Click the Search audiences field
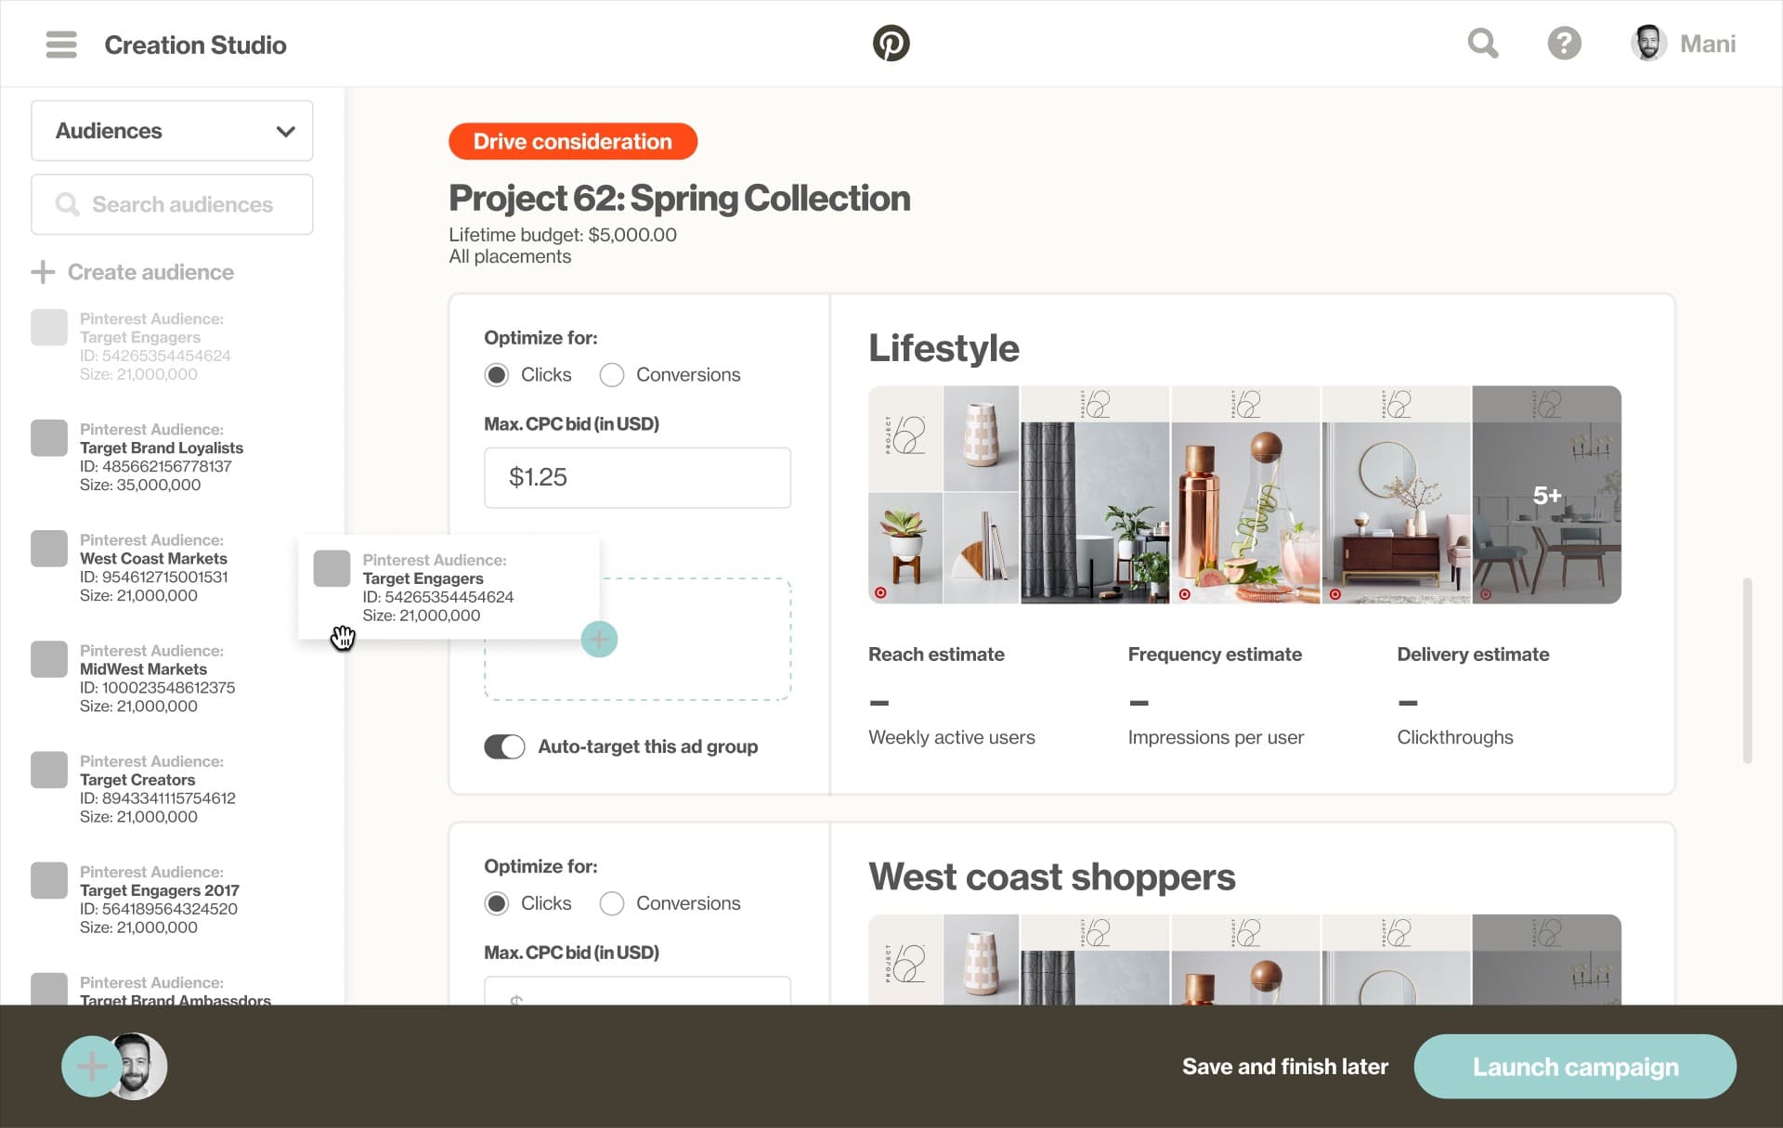Viewport: 1783px width, 1128px height. tap(172, 204)
